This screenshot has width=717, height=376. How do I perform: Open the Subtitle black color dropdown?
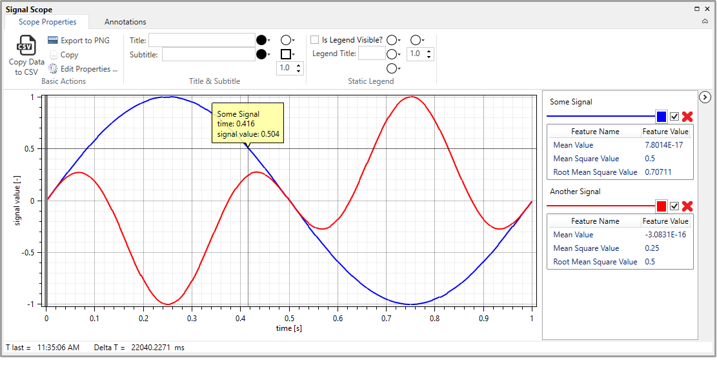263,54
